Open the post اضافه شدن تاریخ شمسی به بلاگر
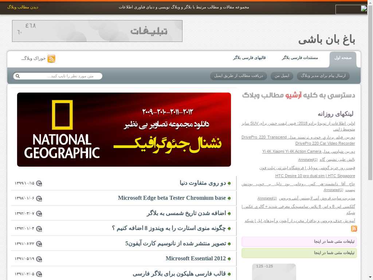 pyautogui.click(x=186, y=213)
